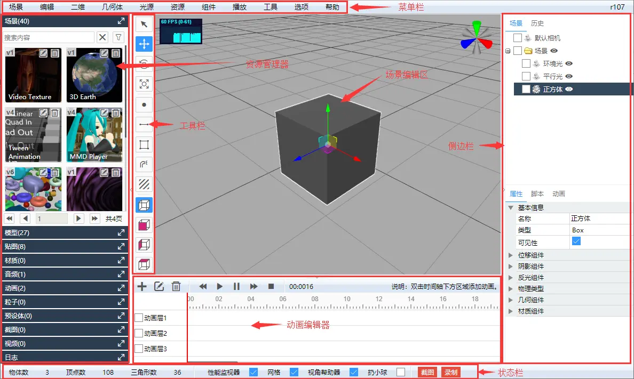Click the 录制 record button
The width and height of the screenshot is (634, 379).
tap(450, 372)
